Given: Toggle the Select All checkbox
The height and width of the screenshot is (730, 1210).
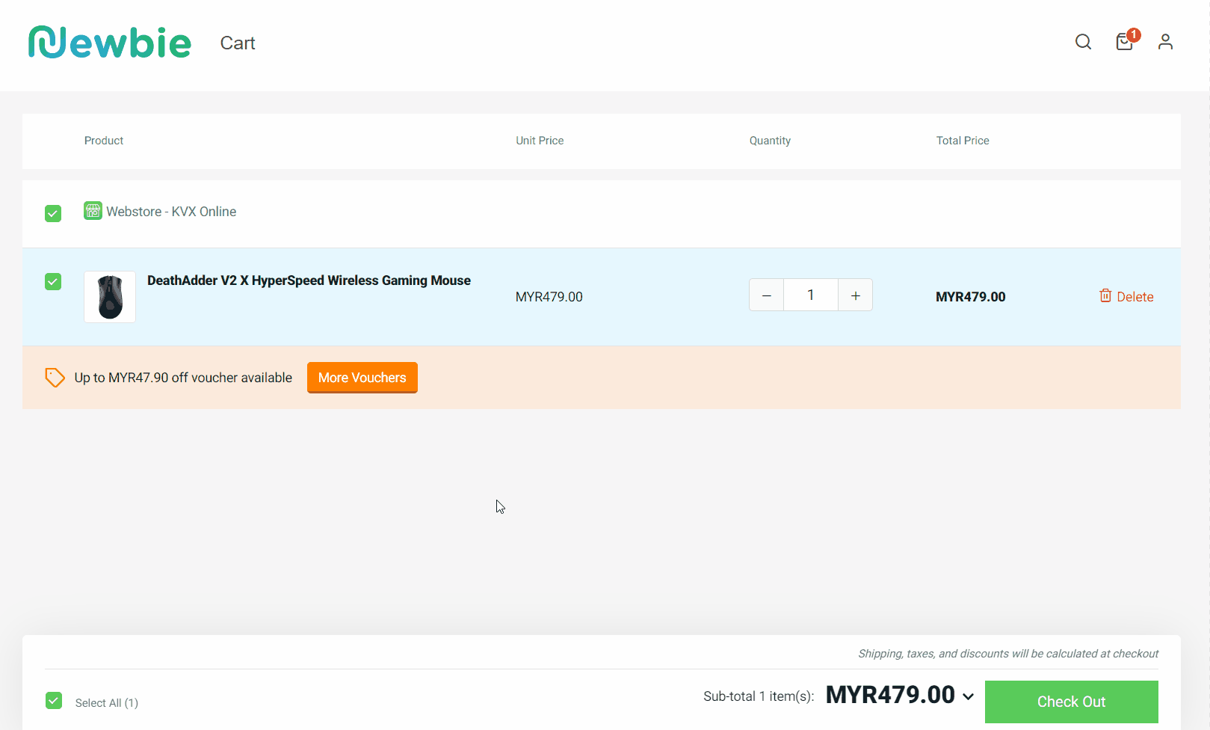Looking at the screenshot, I should point(53,700).
